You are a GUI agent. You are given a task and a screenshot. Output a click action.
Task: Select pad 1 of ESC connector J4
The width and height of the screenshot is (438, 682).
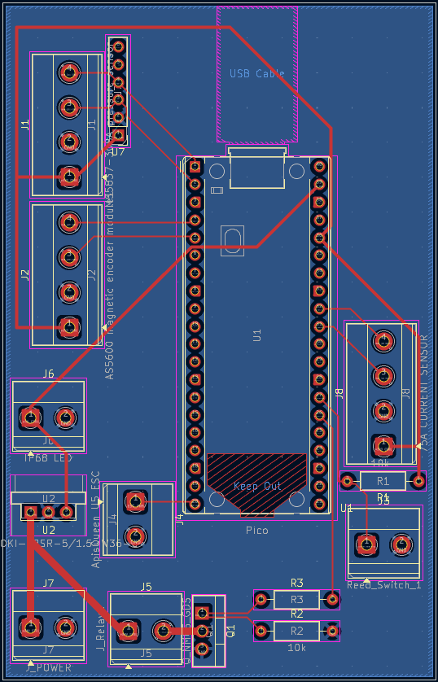(x=135, y=501)
